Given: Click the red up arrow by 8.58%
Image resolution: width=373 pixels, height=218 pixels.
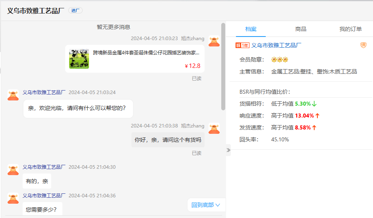Looking at the screenshot, I should coord(314,127).
